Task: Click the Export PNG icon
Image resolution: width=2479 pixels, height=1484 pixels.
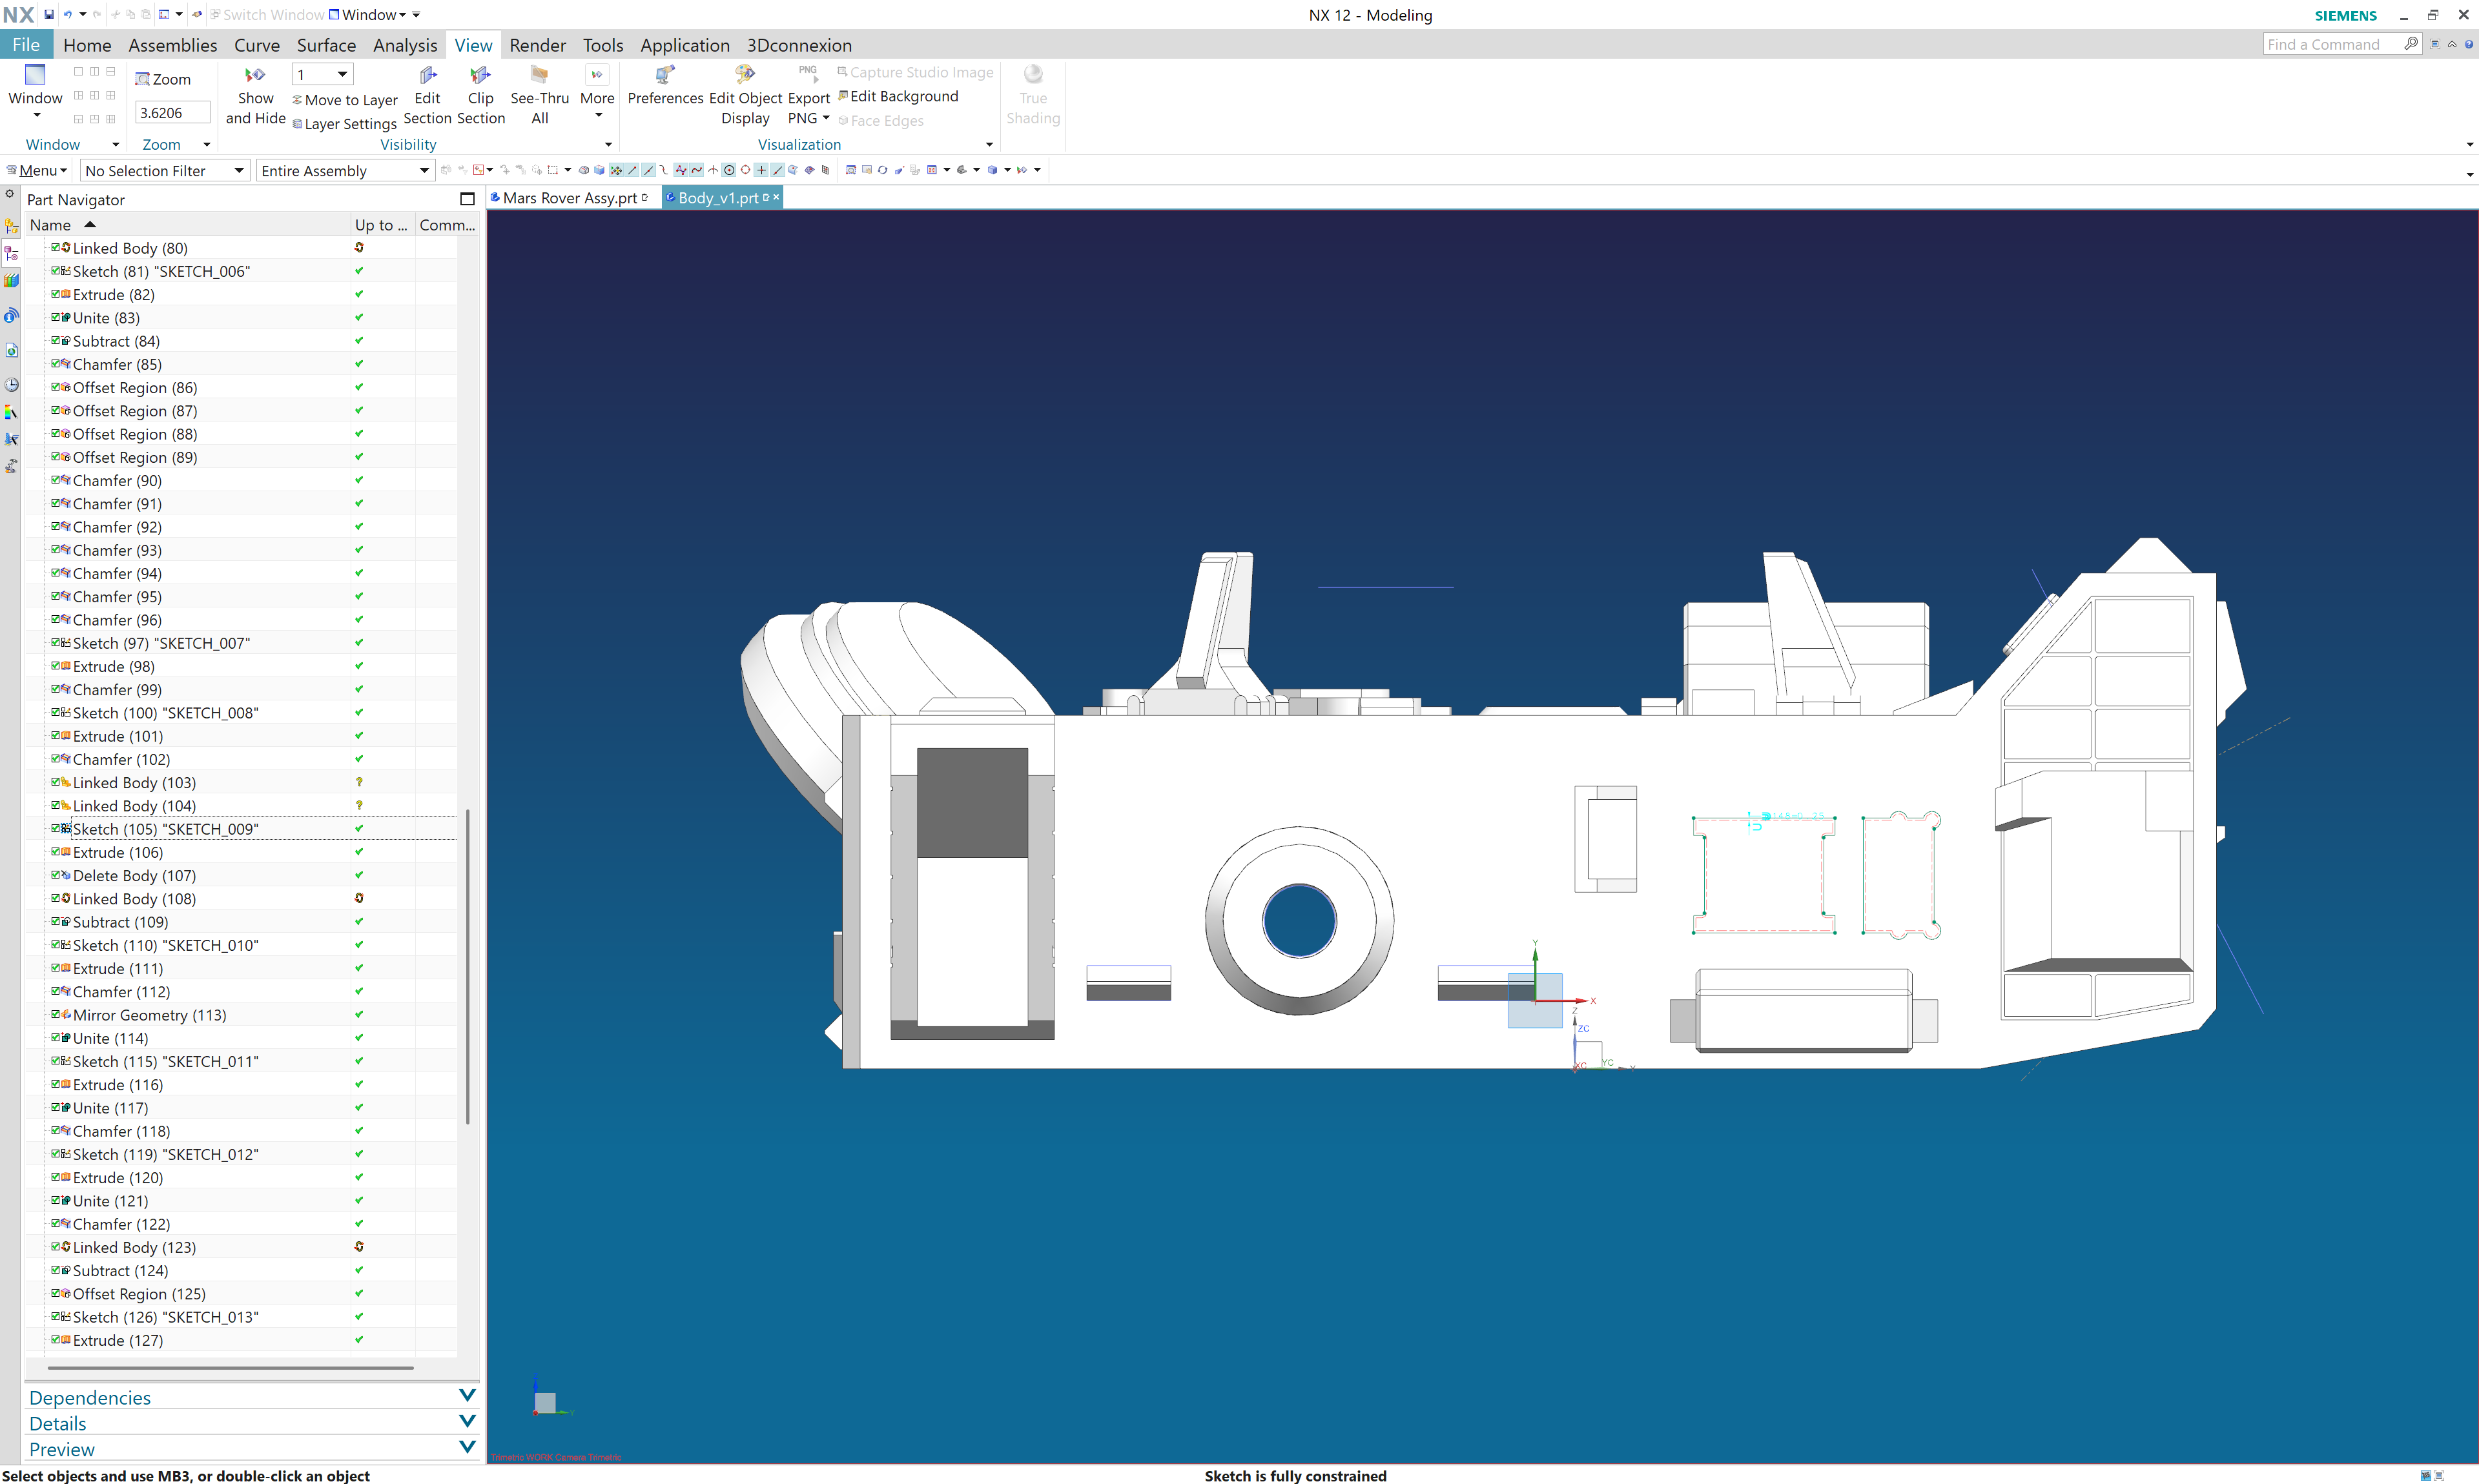Action: click(x=807, y=76)
